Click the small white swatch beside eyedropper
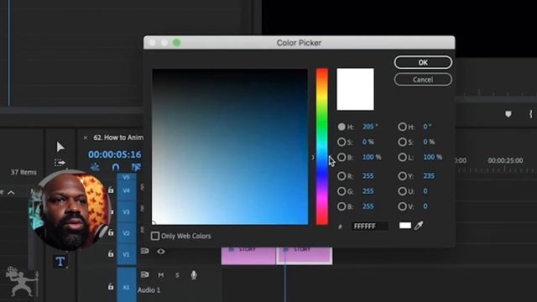 (x=404, y=226)
